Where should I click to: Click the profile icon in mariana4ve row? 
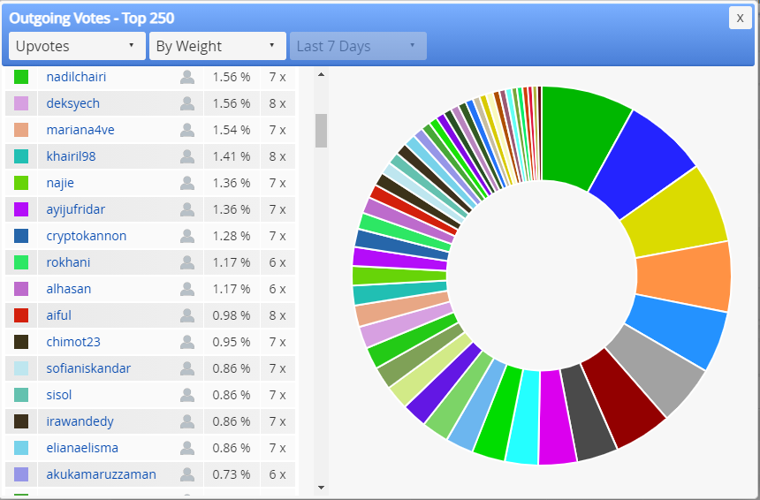pyautogui.click(x=187, y=130)
